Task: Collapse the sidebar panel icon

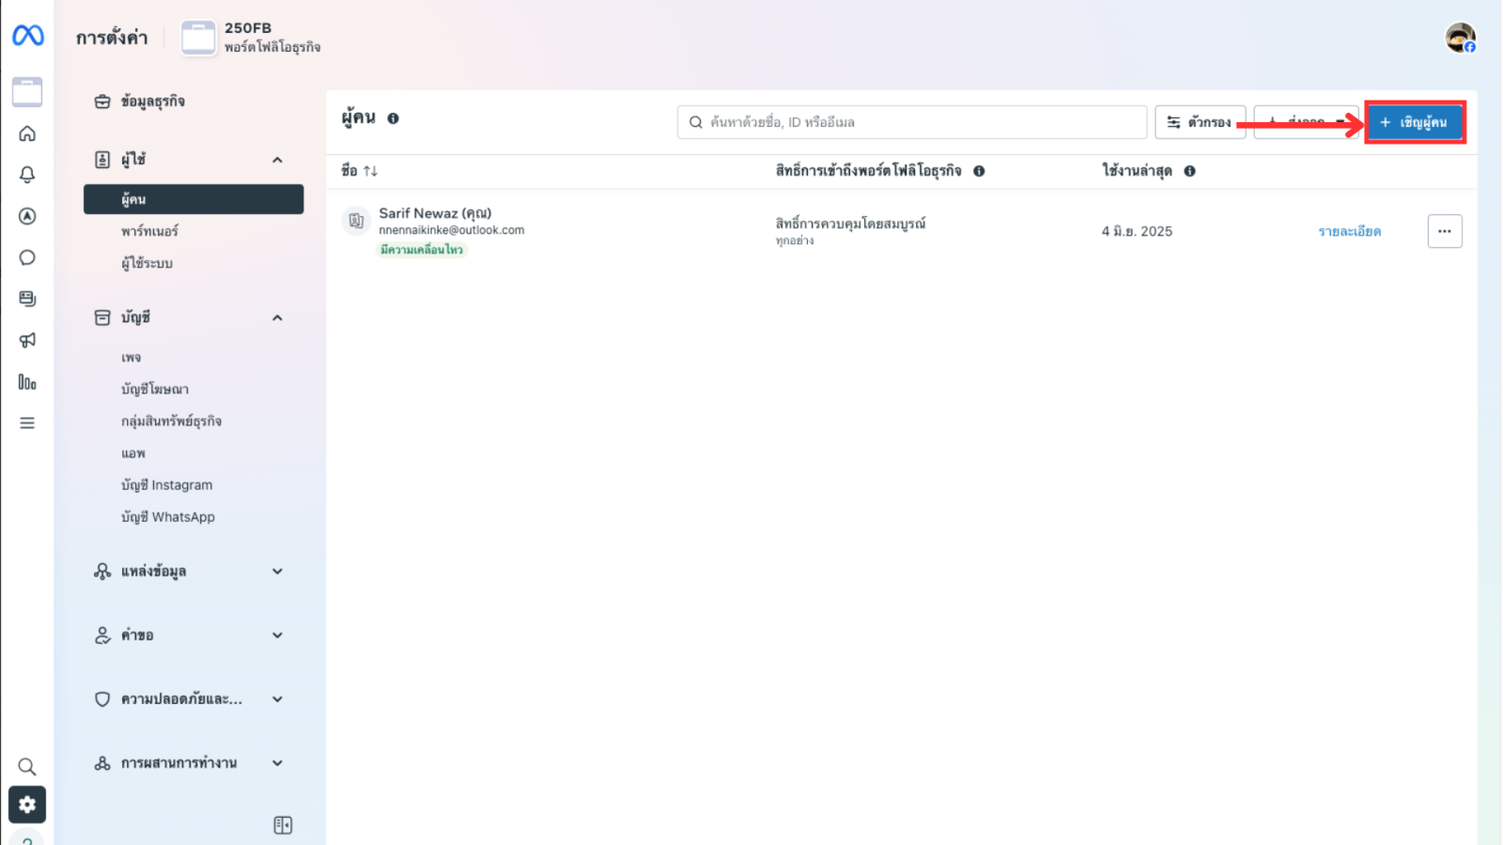Action: point(283,825)
